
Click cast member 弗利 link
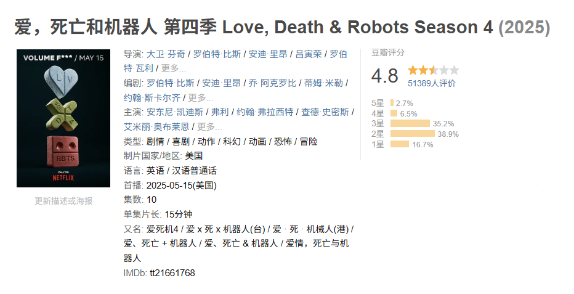[220, 112]
